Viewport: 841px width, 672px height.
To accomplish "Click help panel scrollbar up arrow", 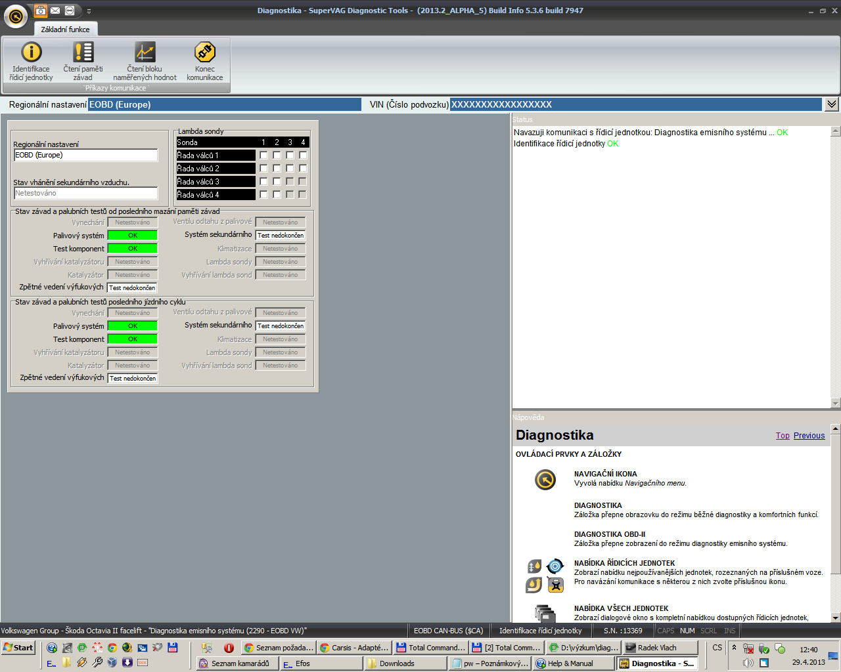I will pyautogui.click(x=836, y=429).
